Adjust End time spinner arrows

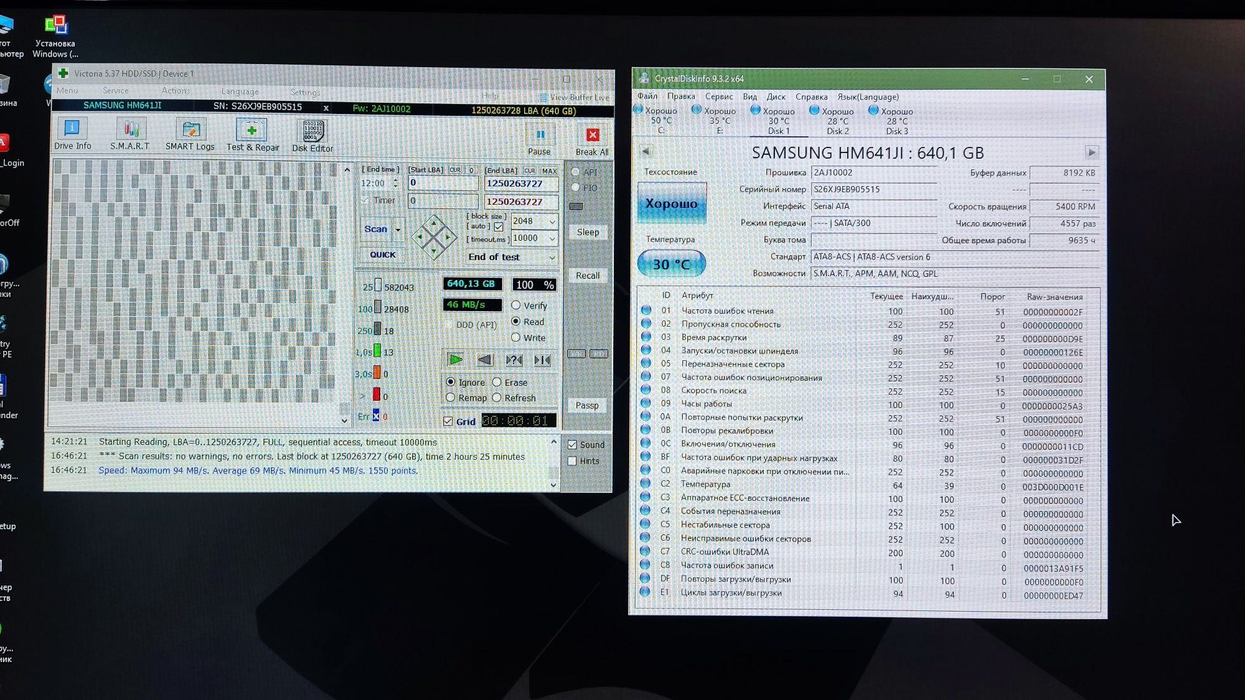[395, 183]
